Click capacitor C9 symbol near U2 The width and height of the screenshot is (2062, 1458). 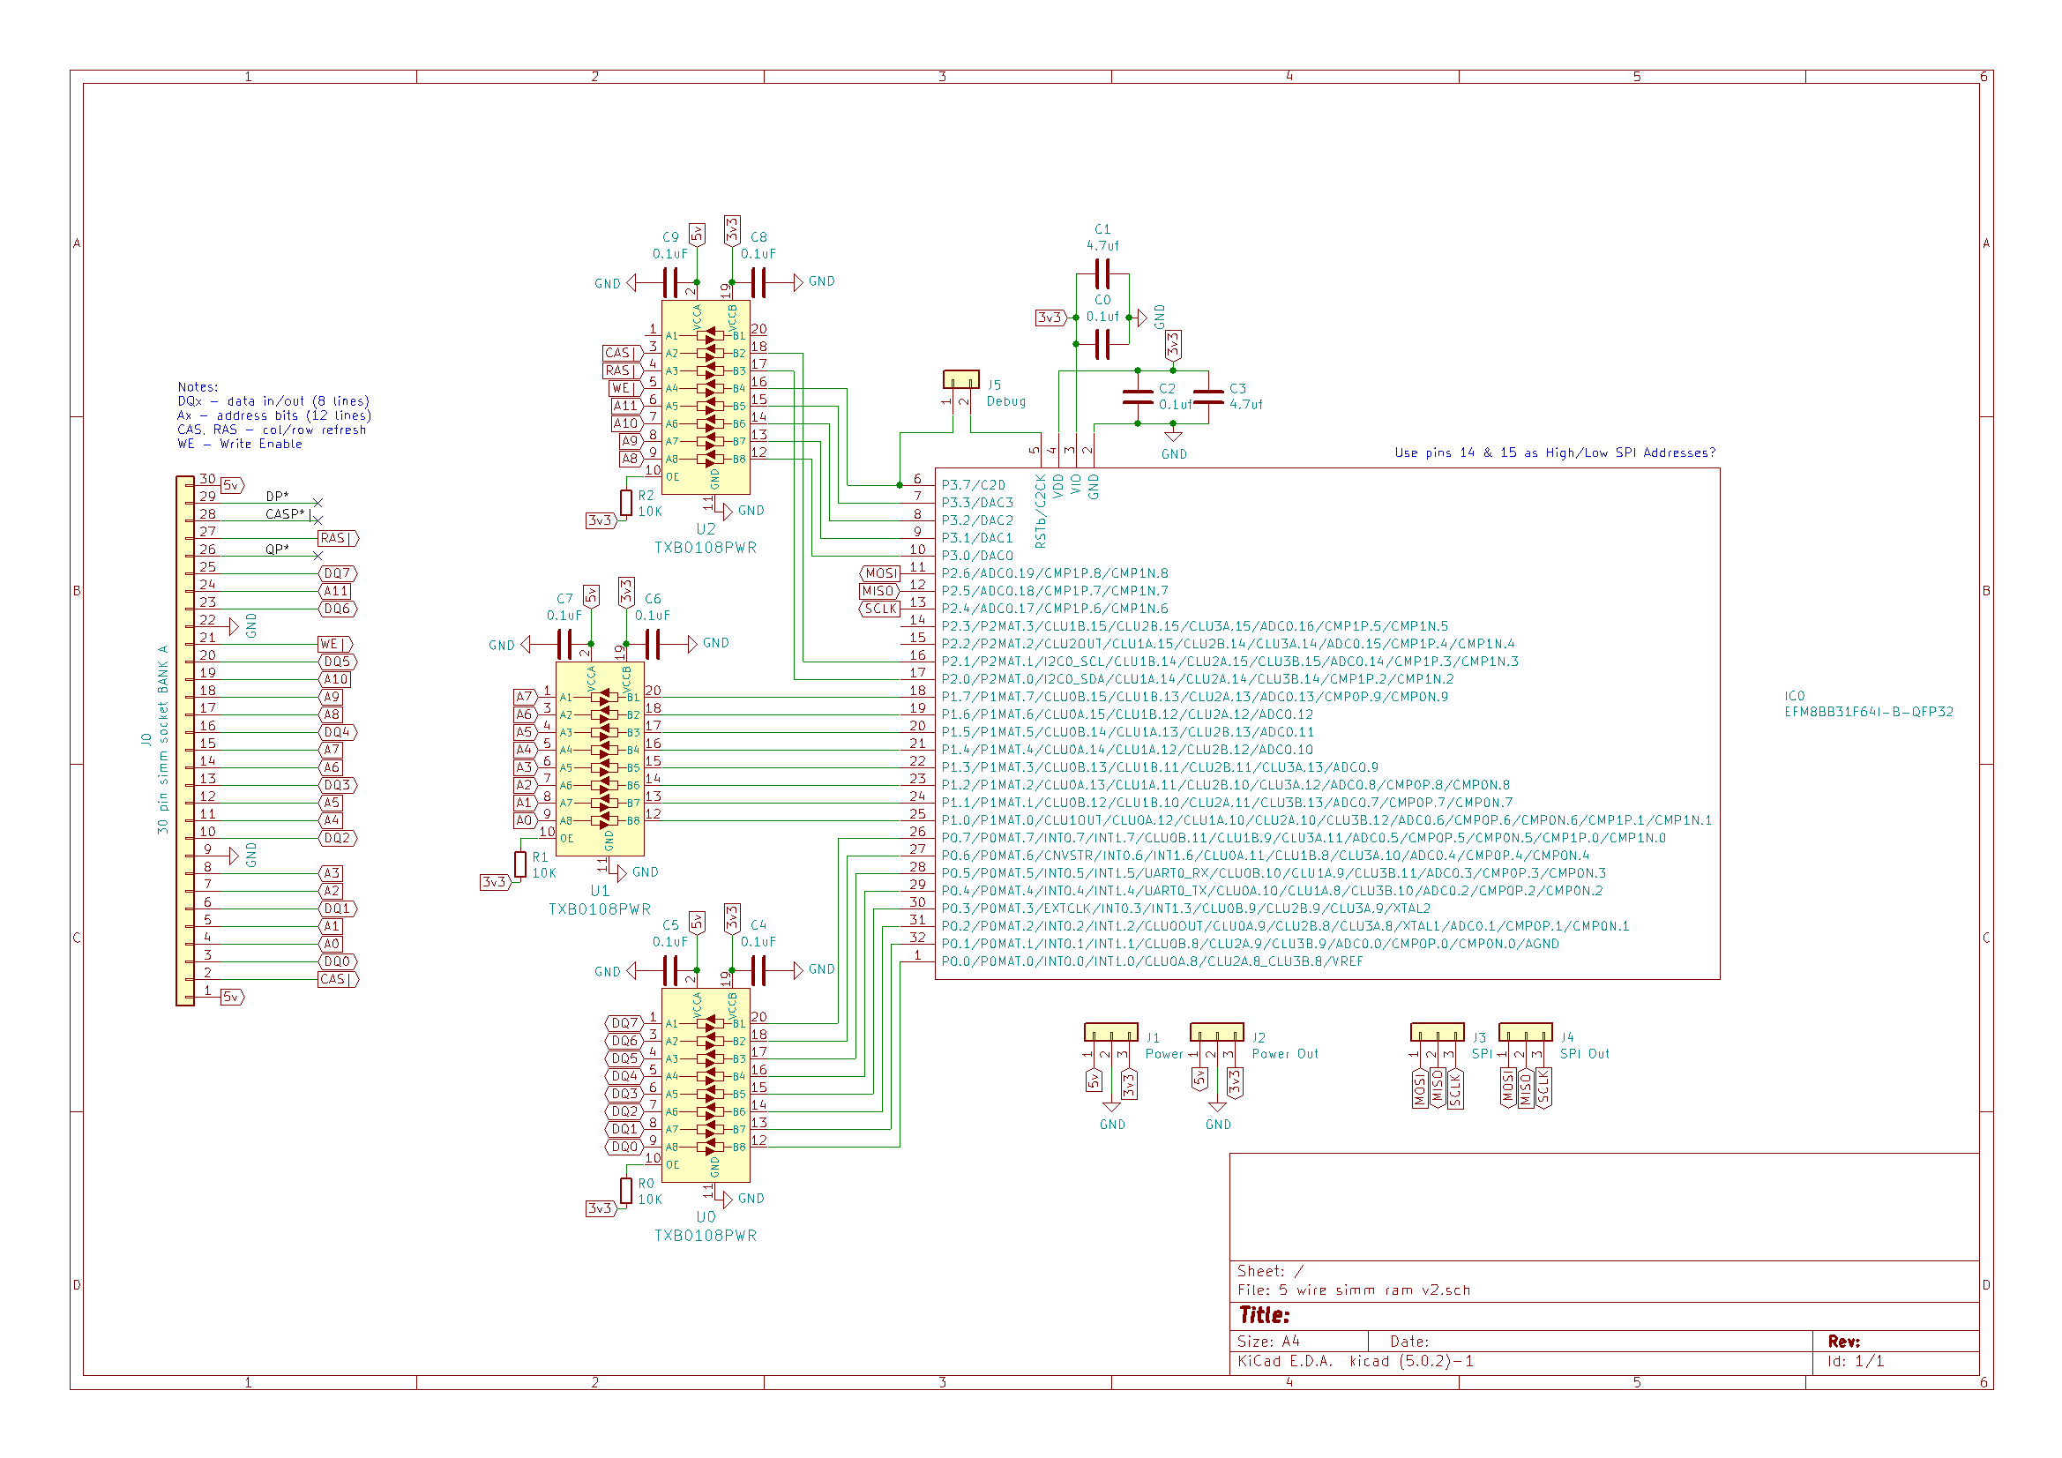click(x=669, y=282)
